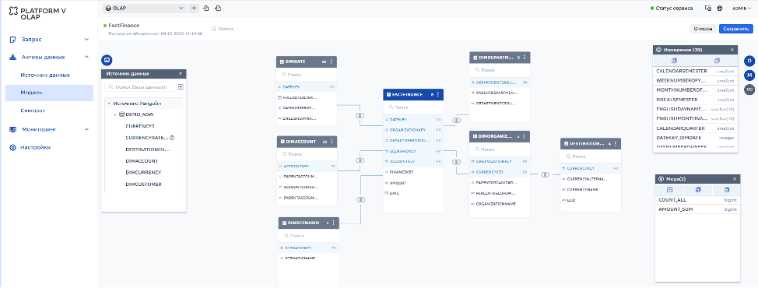Toggle the round D panel button

pyautogui.click(x=749, y=61)
